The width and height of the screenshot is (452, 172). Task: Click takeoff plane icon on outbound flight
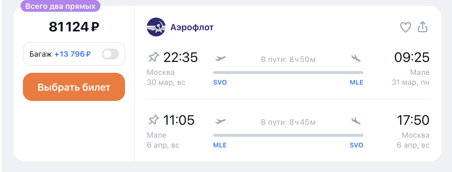[x=220, y=58]
